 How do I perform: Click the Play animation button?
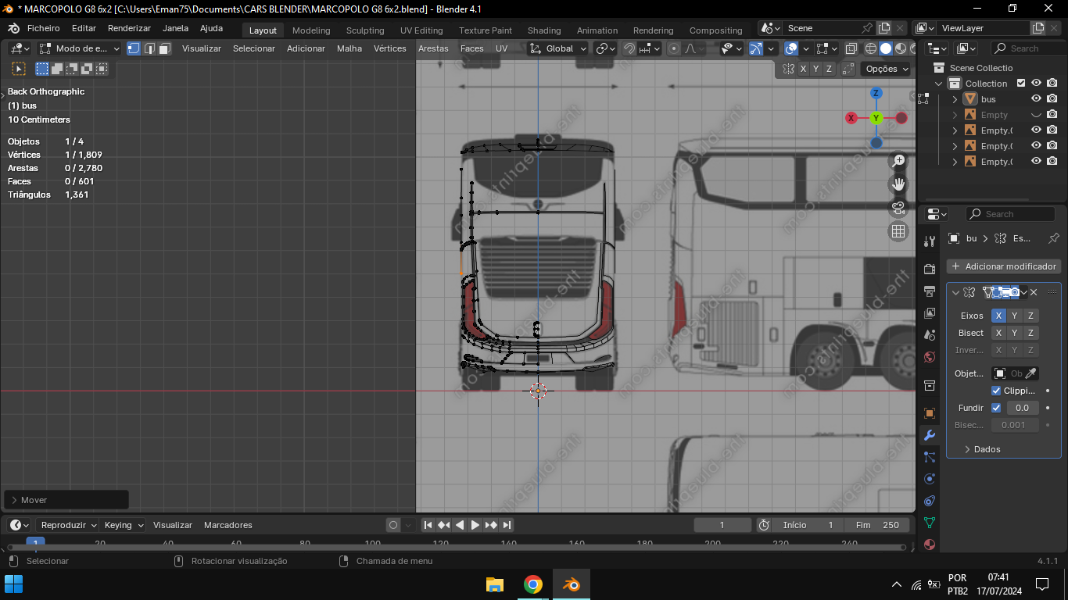(475, 525)
